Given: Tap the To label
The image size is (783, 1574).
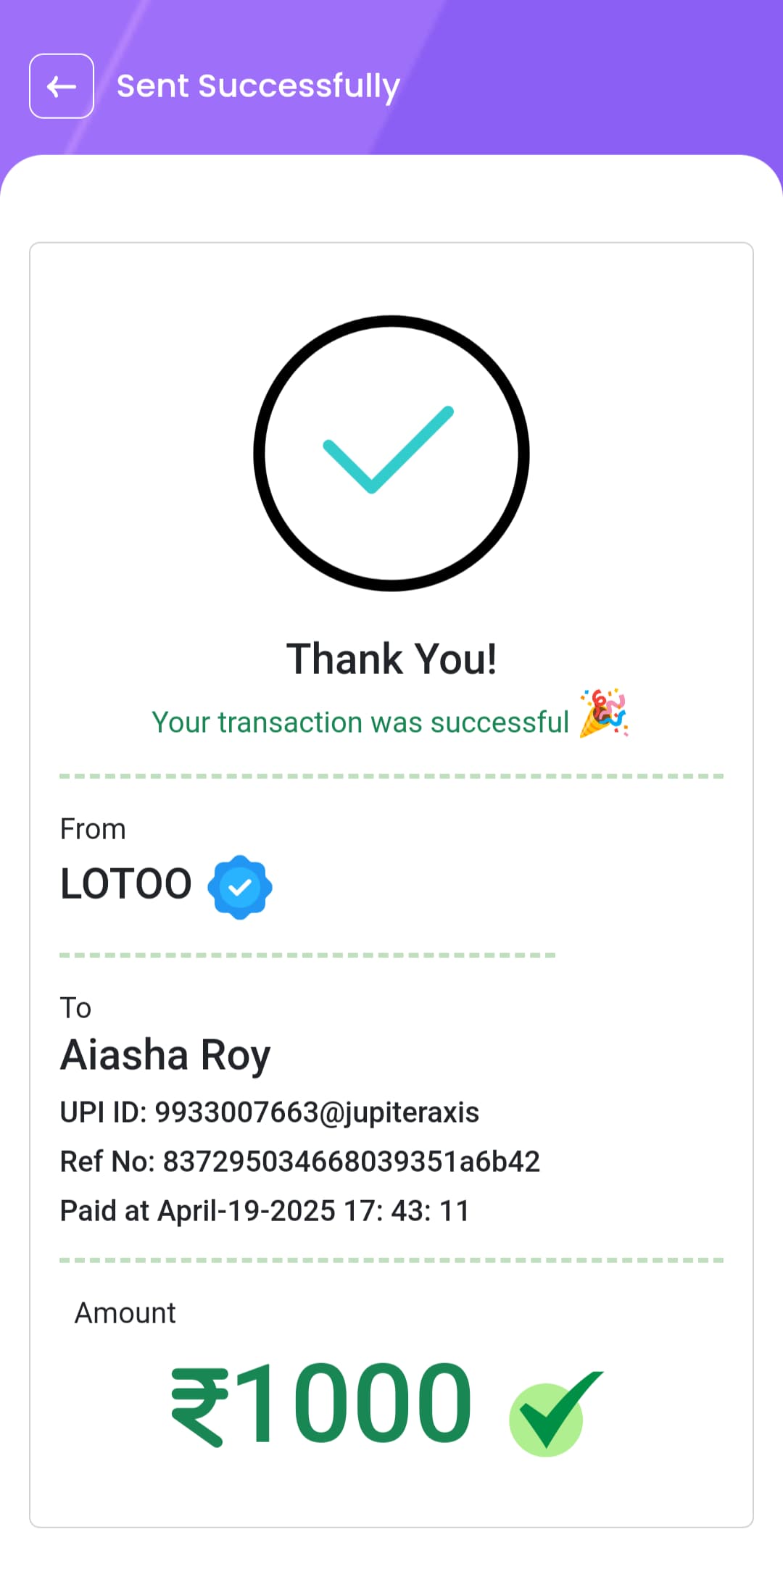Looking at the screenshot, I should pyautogui.click(x=75, y=1008).
